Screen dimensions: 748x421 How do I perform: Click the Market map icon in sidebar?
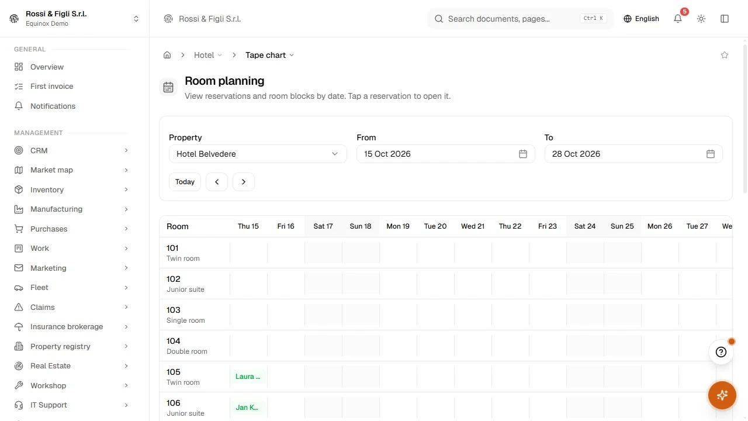(19, 170)
